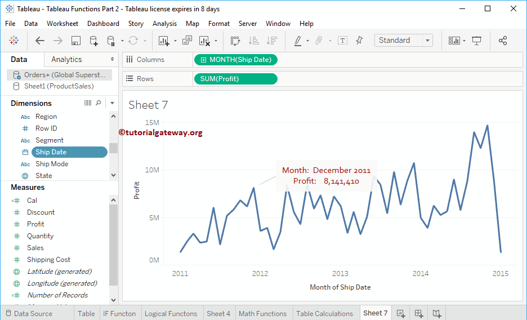Click the Save workbook icon

pyautogui.click(x=76, y=41)
